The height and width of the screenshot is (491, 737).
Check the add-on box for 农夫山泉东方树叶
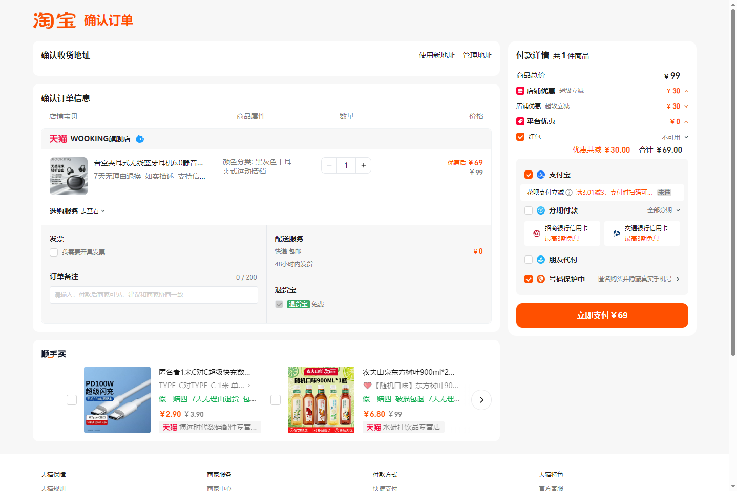pos(276,400)
